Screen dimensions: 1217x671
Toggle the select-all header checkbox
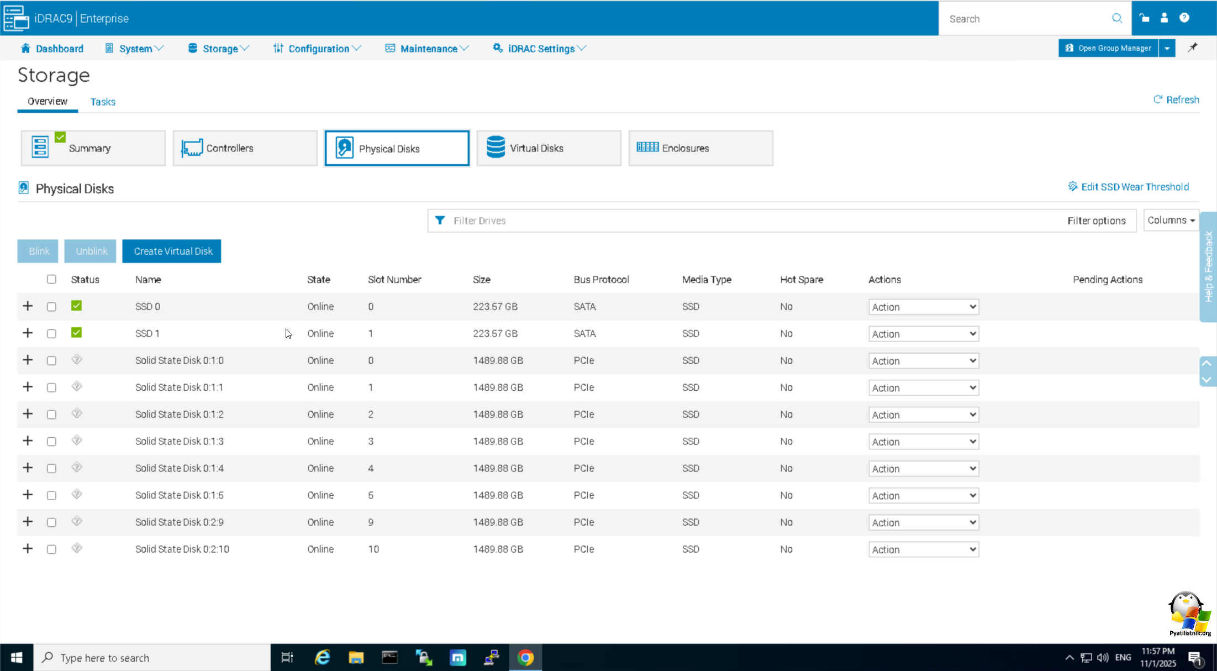(x=51, y=279)
